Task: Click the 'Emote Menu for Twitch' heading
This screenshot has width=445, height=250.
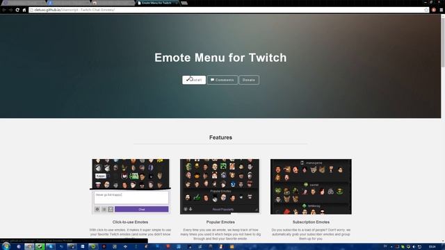Action: click(220, 58)
